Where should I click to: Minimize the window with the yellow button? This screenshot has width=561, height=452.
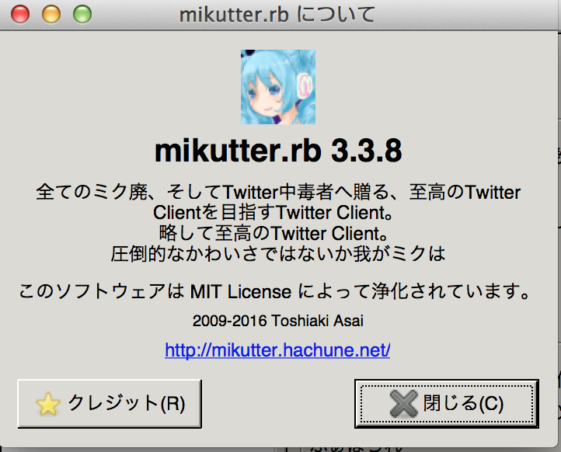pyautogui.click(x=51, y=15)
